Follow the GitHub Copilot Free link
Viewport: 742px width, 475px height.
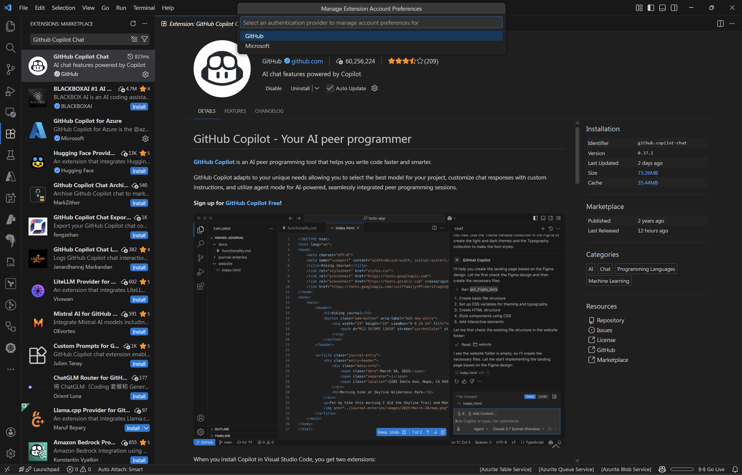click(252, 203)
